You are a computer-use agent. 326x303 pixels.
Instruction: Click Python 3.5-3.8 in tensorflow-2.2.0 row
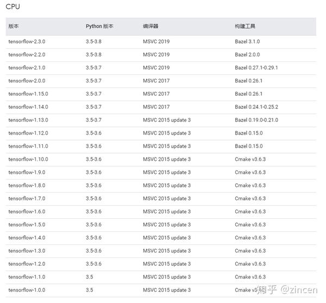(x=93, y=55)
